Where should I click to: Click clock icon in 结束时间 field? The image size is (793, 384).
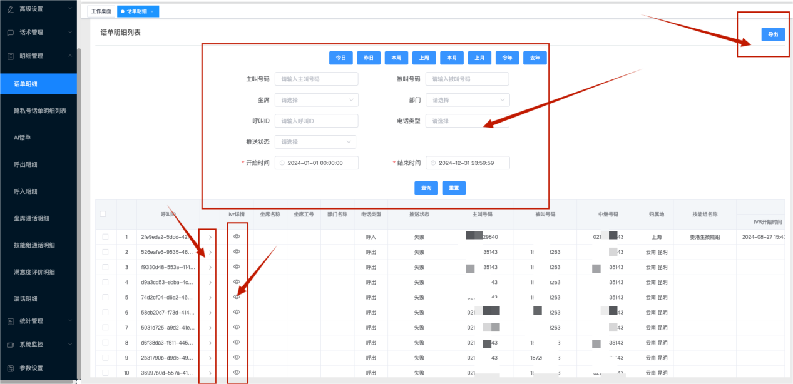pyautogui.click(x=433, y=163)
